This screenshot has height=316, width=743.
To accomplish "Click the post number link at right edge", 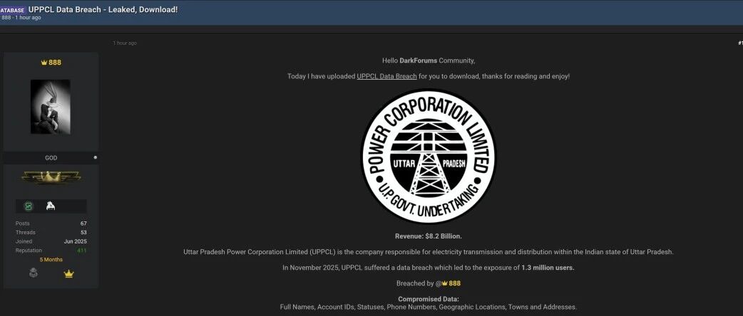I will click(740, 43).
